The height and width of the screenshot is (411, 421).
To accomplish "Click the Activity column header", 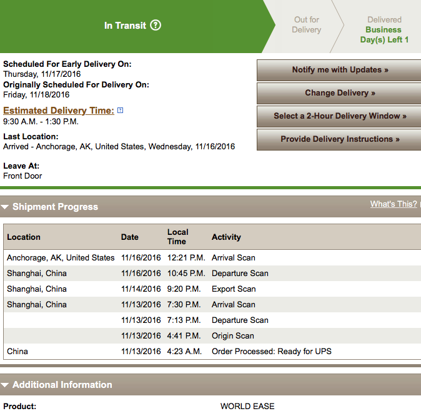I will point(226,237).
